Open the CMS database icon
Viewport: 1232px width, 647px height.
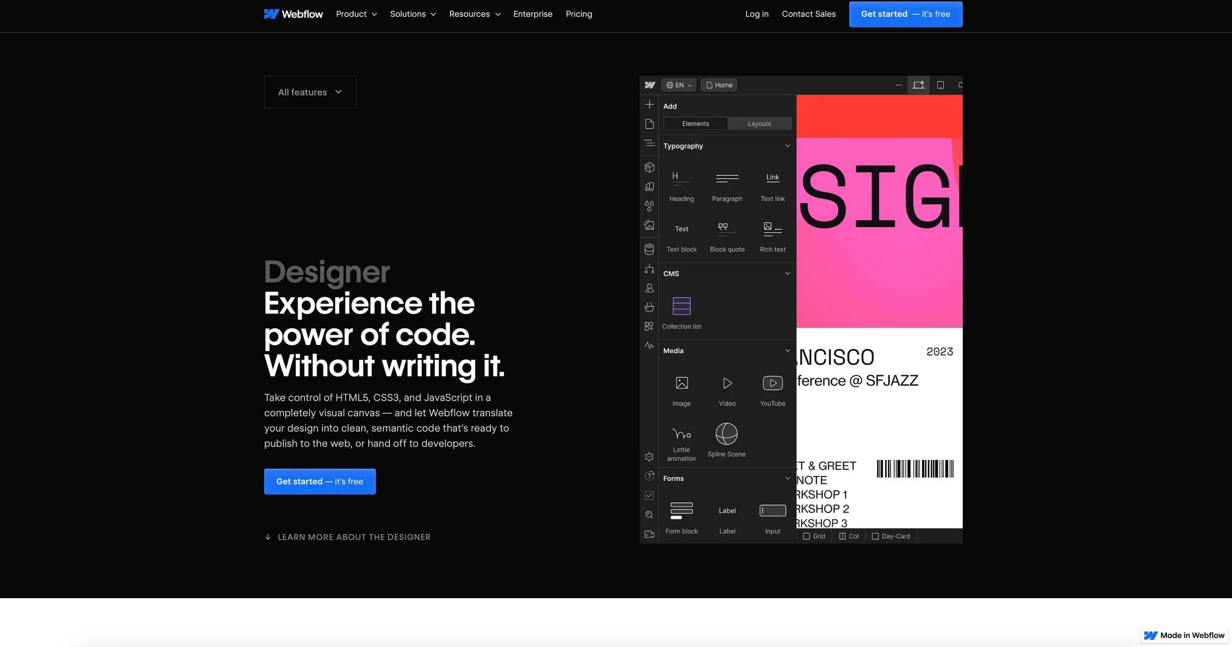tap(649, 249)
